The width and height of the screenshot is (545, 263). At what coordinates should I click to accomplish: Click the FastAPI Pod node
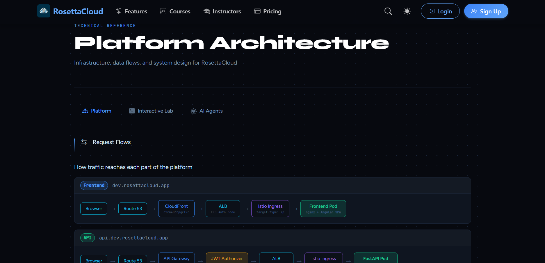coord(375,258)
